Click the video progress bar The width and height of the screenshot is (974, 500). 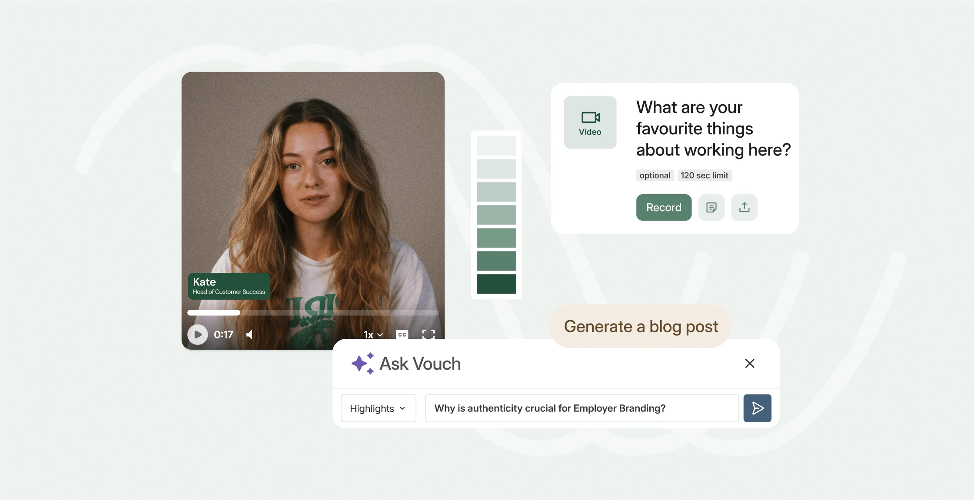coord(313,312)
